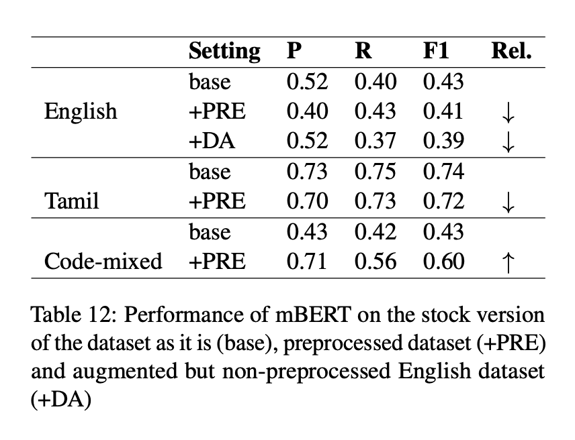Click the down arrow in English +PRE row
Screen dimensions: 575x440
(x=508, y=113)
